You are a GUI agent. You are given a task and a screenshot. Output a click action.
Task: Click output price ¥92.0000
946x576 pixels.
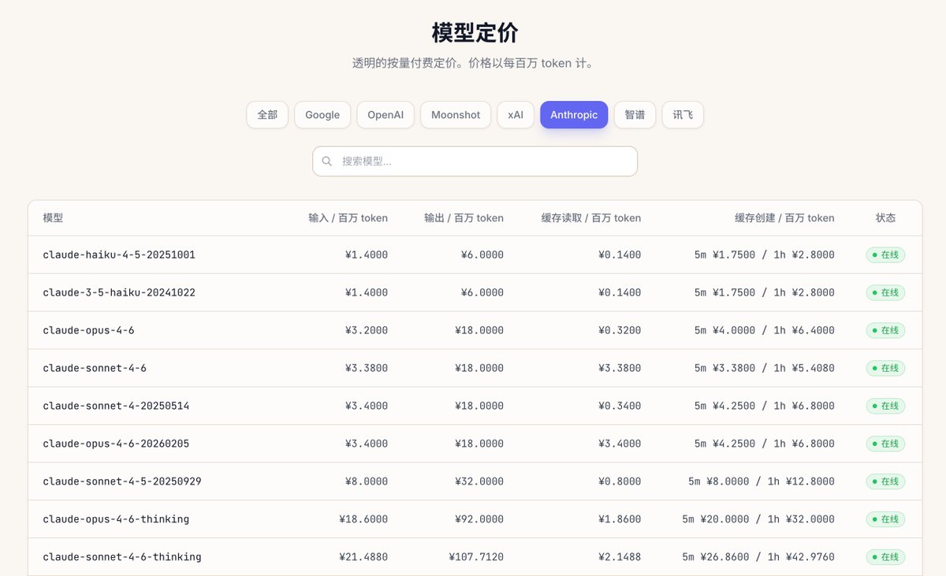click(479, 519)
